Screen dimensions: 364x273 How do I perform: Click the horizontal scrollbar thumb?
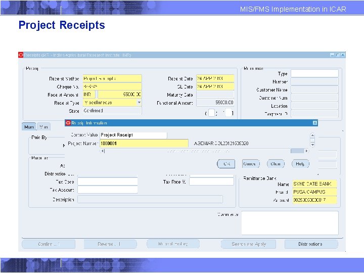pos(297,151)
